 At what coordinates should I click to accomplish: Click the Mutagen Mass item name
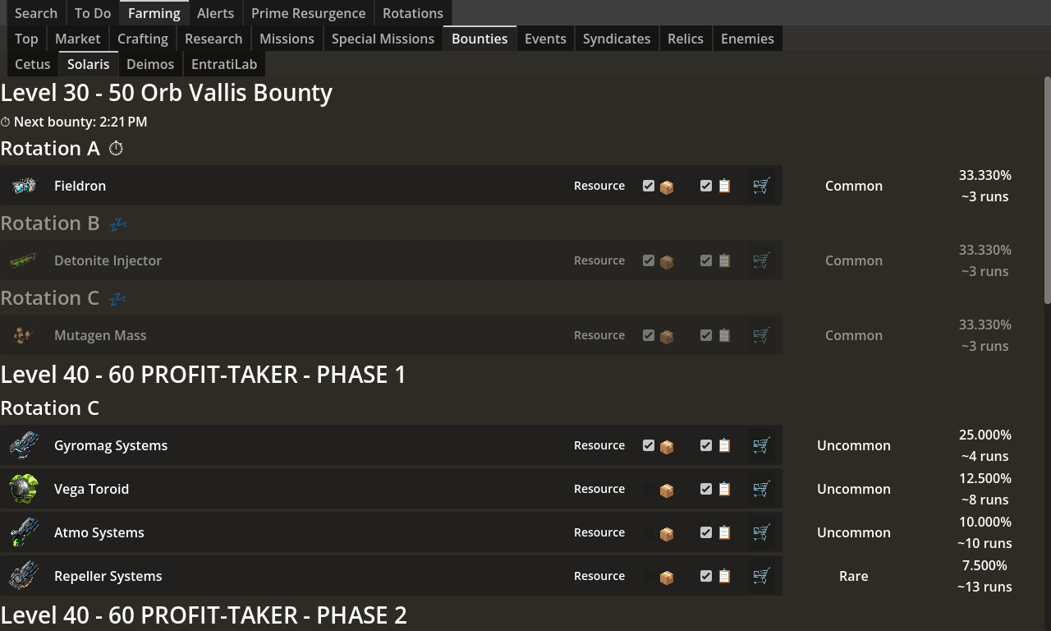pos(100,335)
